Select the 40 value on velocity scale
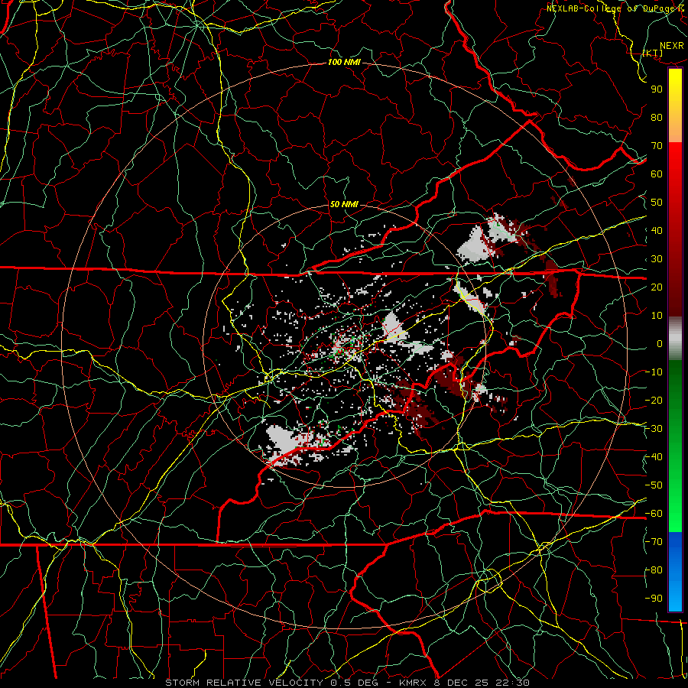 (x=657, y=230)
